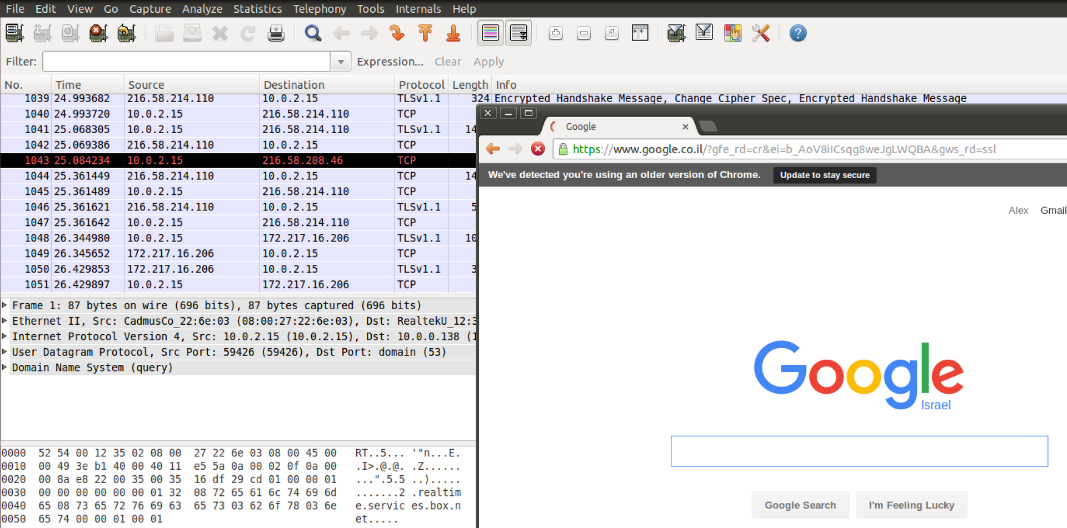Viewport: 1067px width, 528px height.
Task: Select packet number 1043 row
Action: (x=238, y=160)
